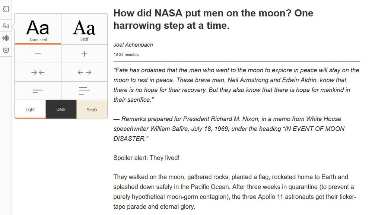Click the 18-23 minutes reading time
Screen dimensions: 372x215
[126, 54]
